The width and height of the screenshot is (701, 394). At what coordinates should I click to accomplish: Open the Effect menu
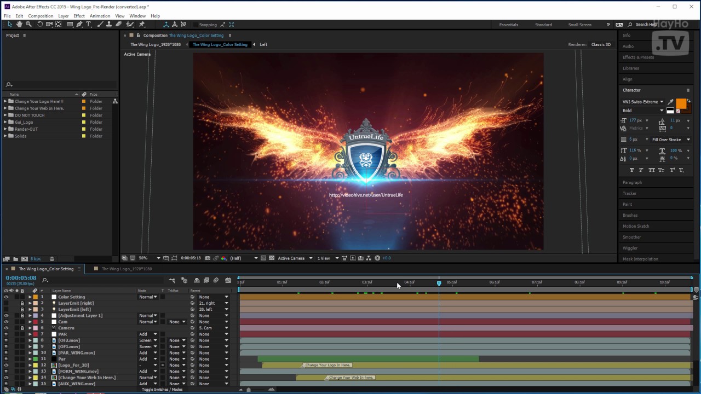79,16
